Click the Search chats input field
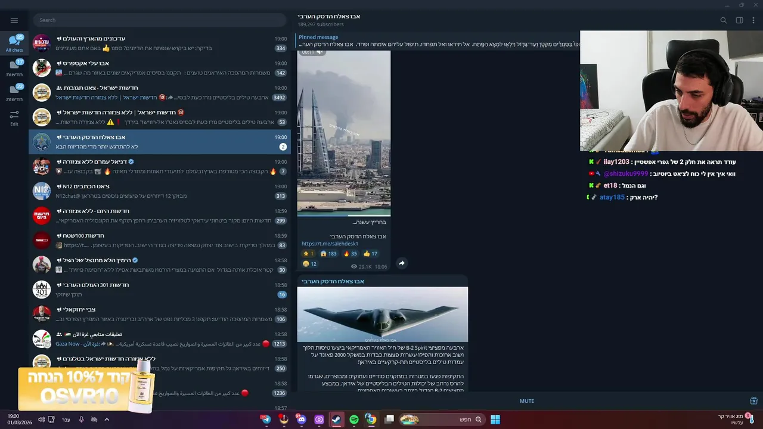 point(159,20)
